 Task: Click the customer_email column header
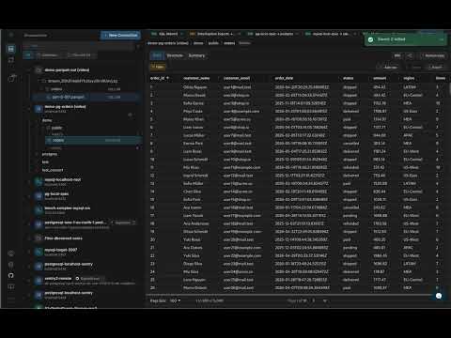(237, 78)
